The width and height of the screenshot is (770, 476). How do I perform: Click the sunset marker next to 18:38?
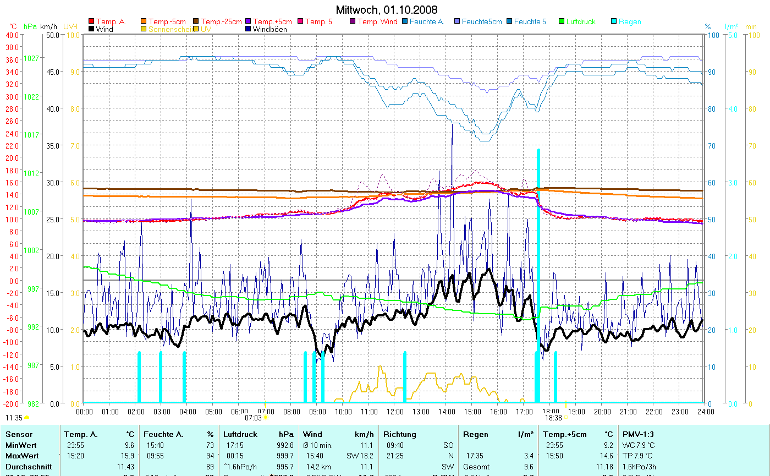point(565,418)
